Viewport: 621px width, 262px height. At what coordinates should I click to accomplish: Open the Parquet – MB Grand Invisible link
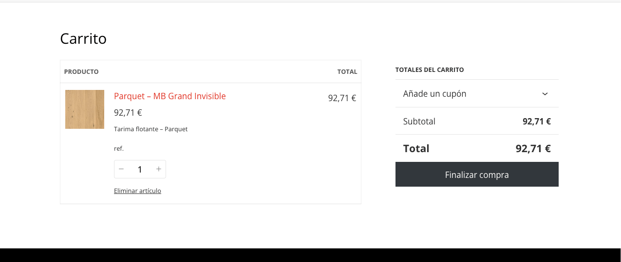click(x=170, y=96)
